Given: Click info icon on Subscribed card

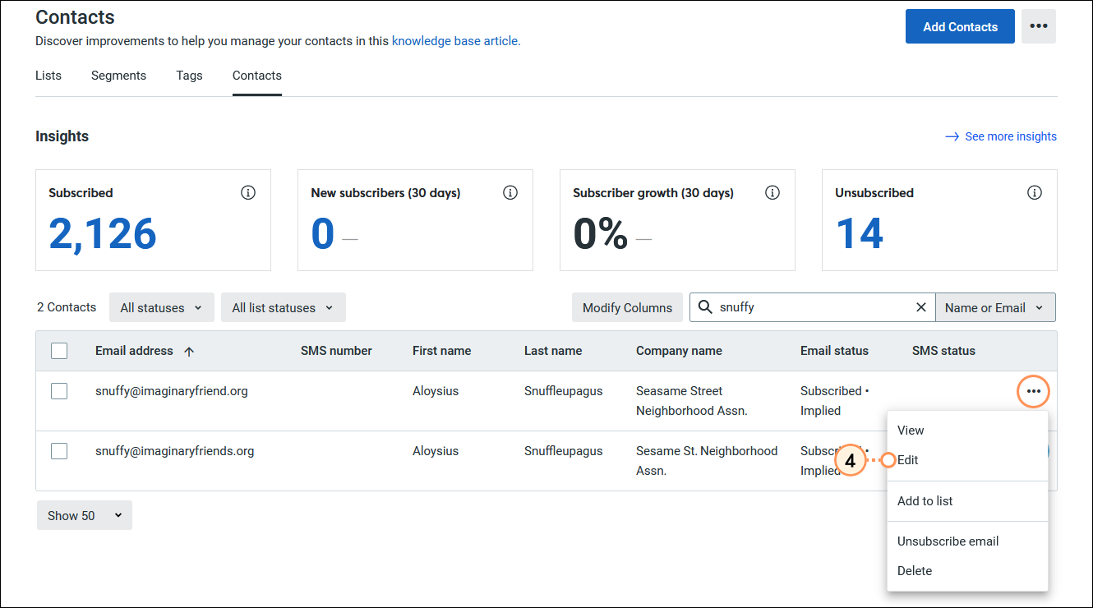Looking at the screenshot, I should (x=248, y=192).
